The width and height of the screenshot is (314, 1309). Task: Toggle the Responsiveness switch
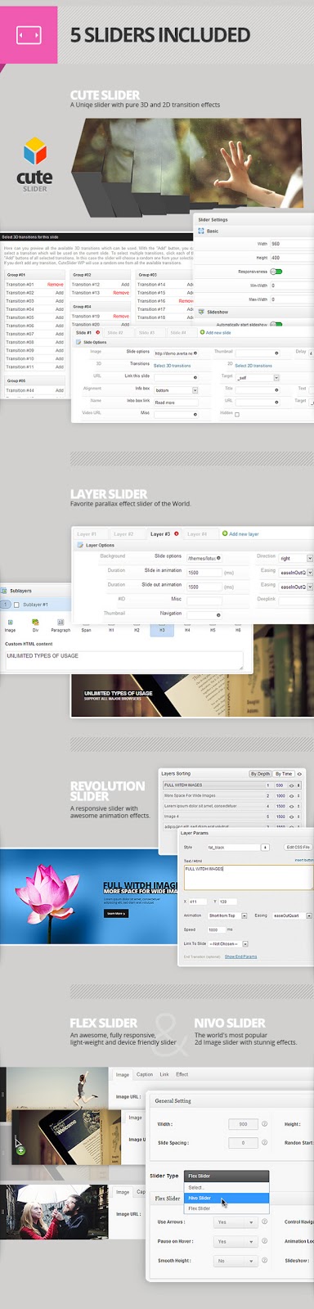click(276, 271)
